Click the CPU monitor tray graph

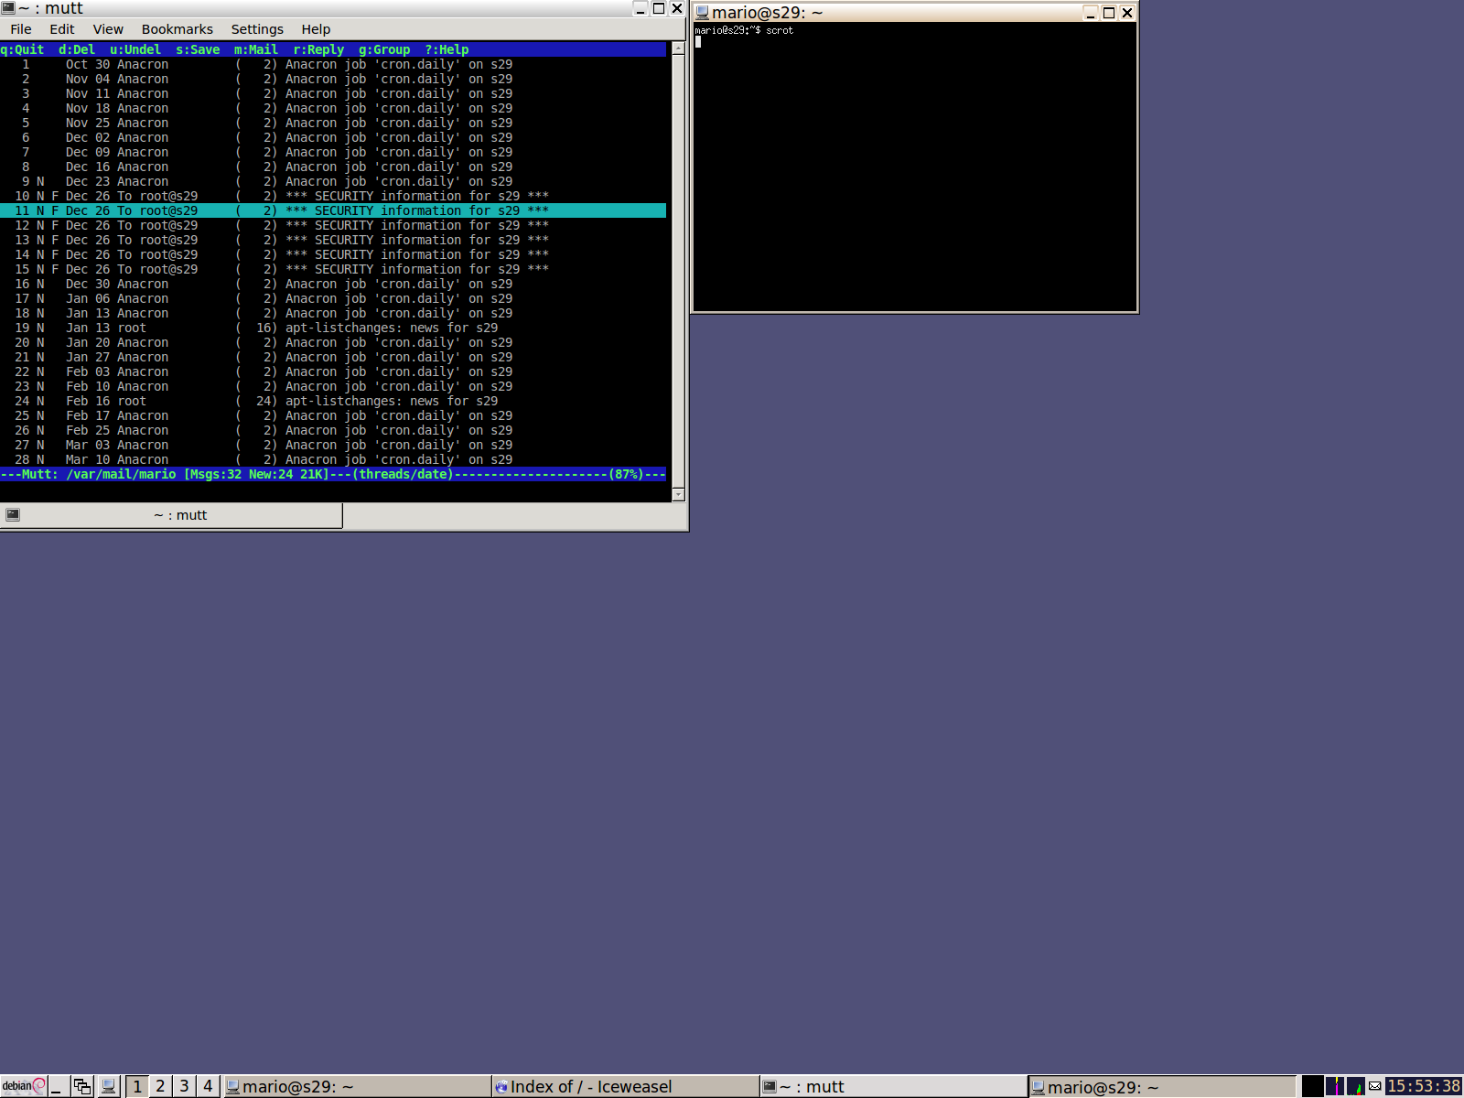pos(1335,1086)
